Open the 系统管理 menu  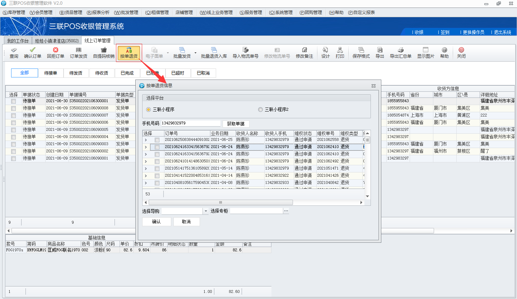click(281, 13)
